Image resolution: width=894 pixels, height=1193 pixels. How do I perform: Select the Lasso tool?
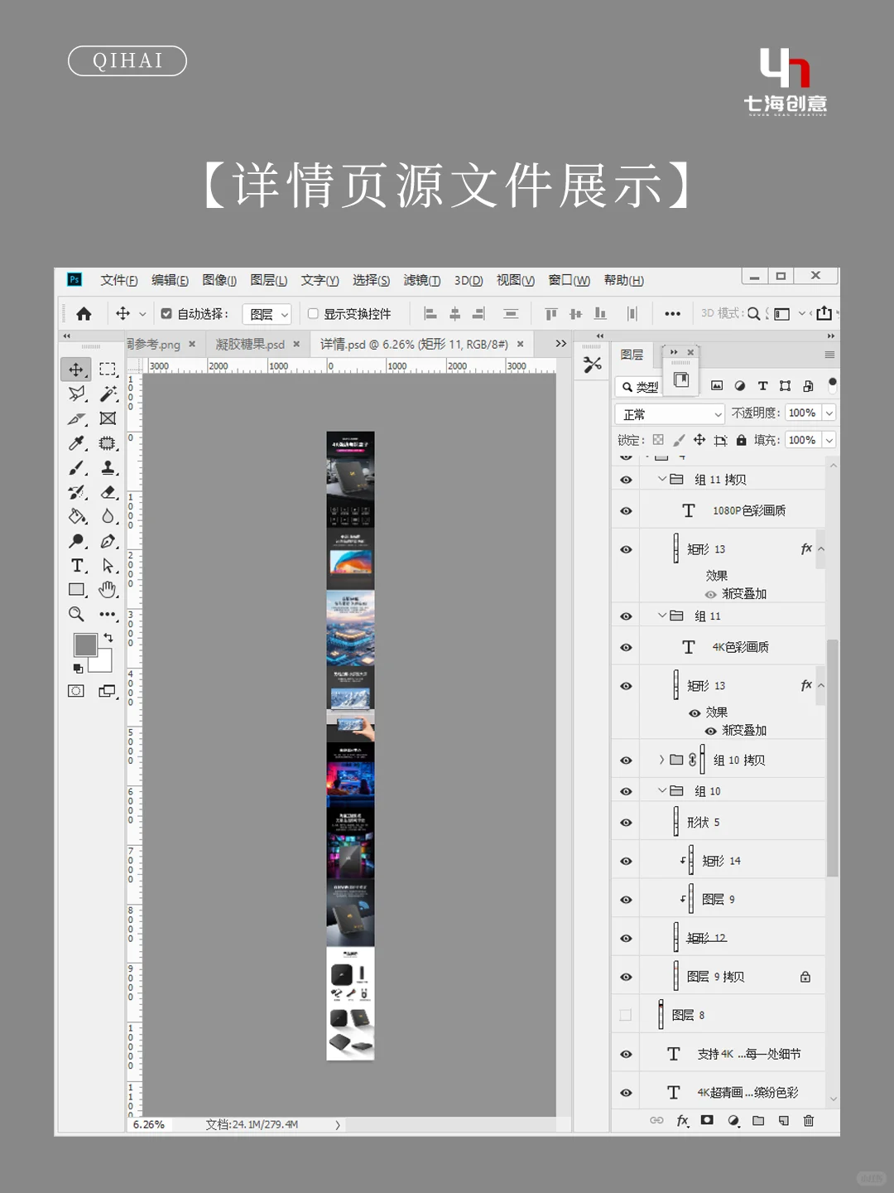click(76, 394)
